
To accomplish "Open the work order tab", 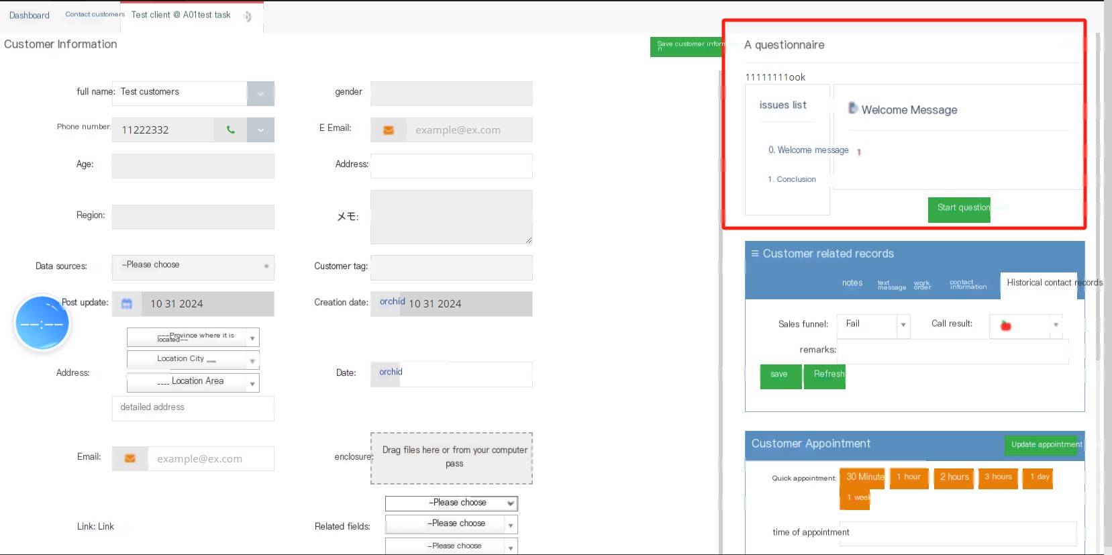I will coord(923,285).
